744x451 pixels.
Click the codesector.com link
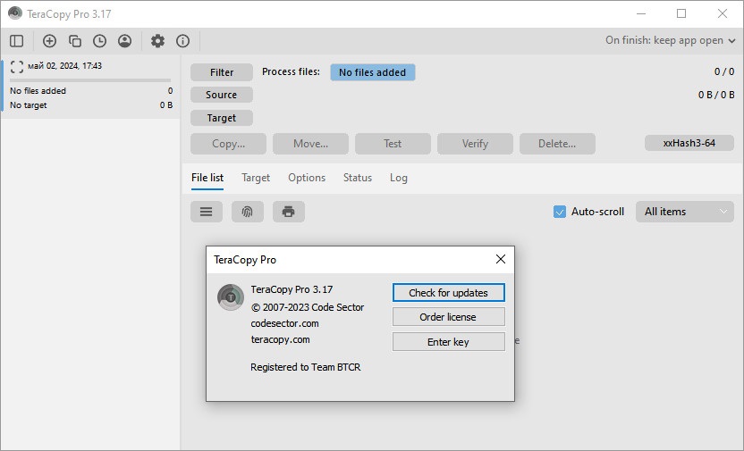pyautogui.click(x=284, y=323)
